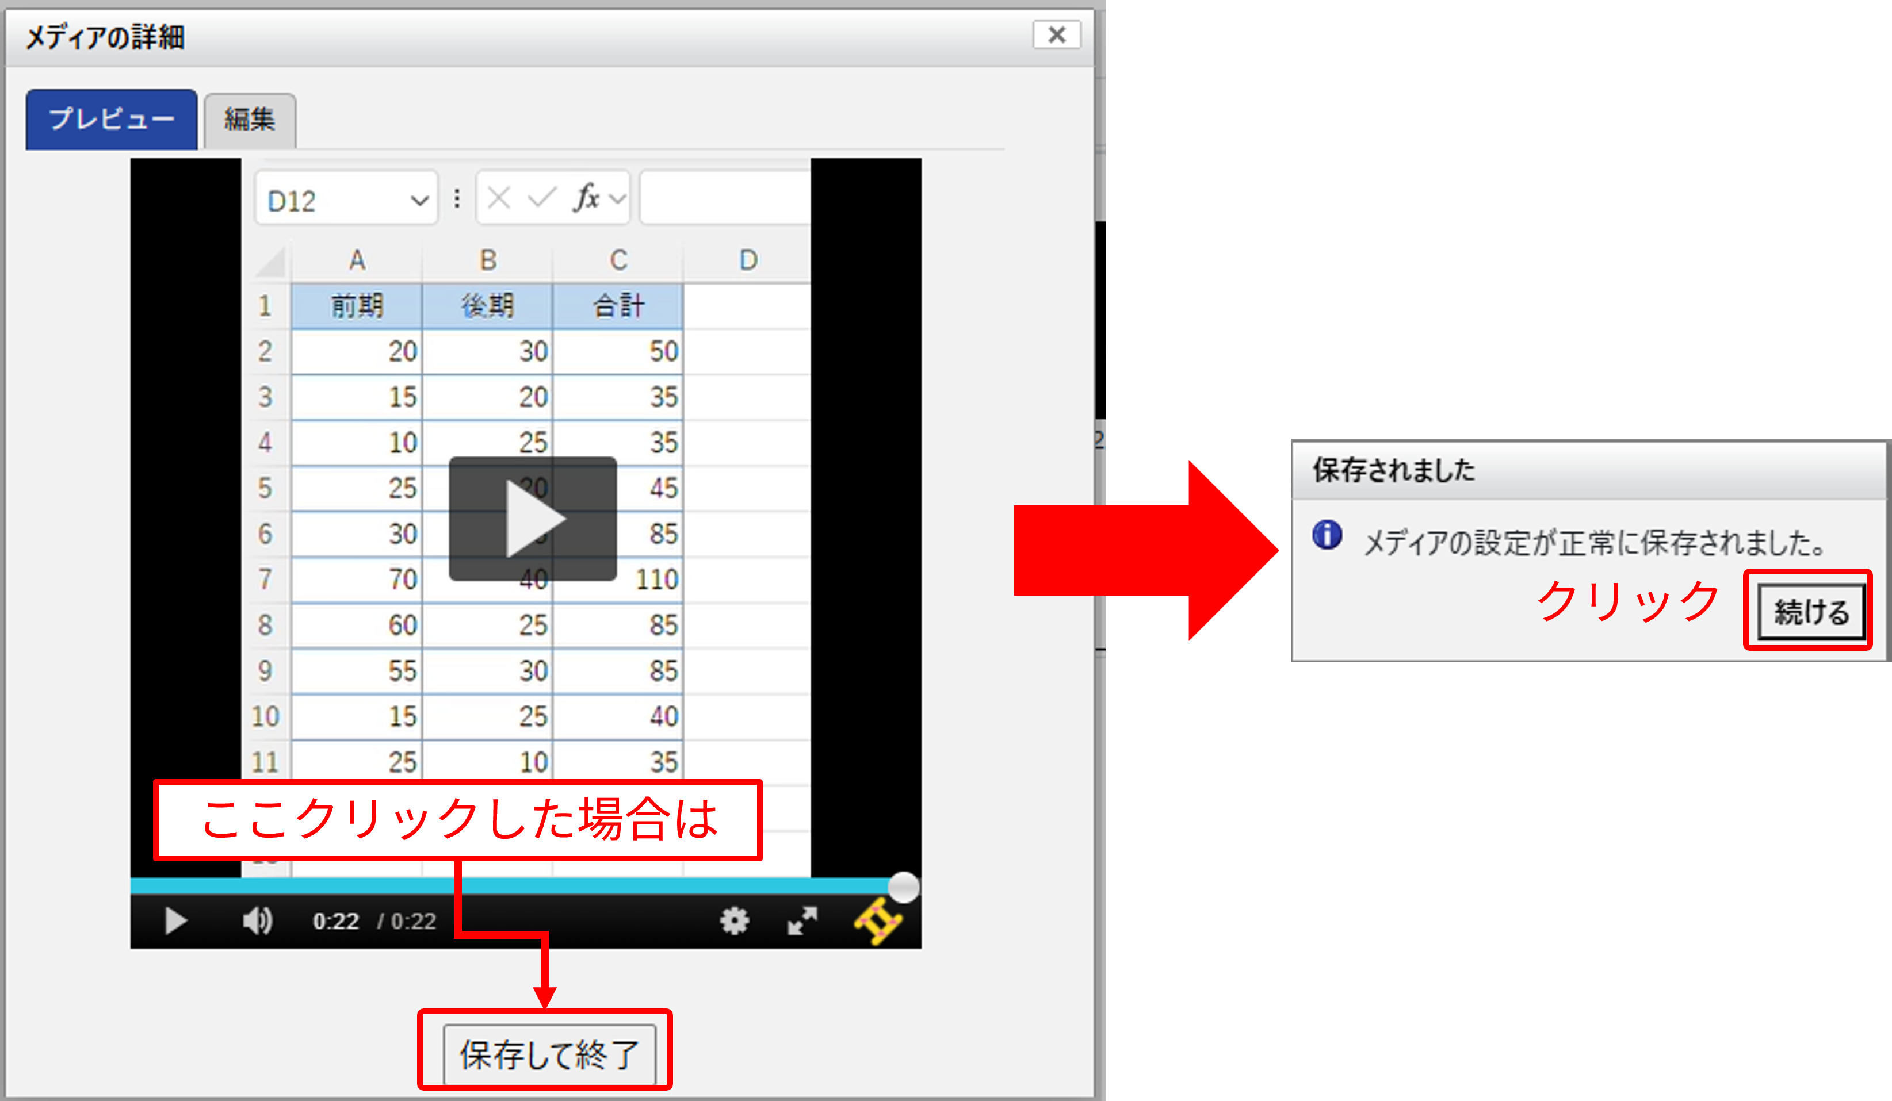This screenshot has width=1892, height=1101.
Task: Open the player settings gear
Action: coord(734,921)
